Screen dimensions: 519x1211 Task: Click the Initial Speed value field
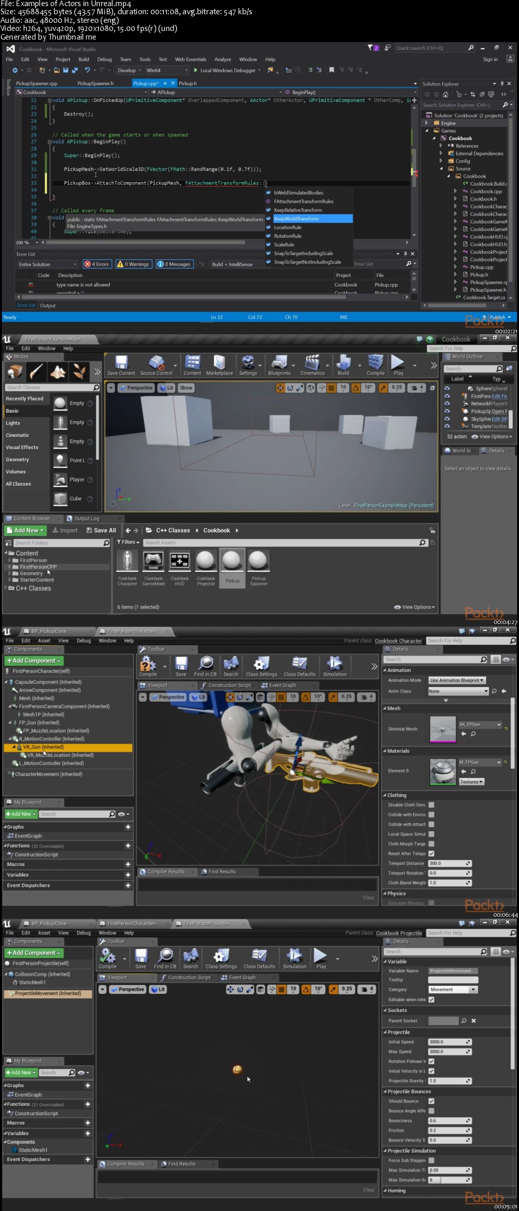coord(450,1042)
